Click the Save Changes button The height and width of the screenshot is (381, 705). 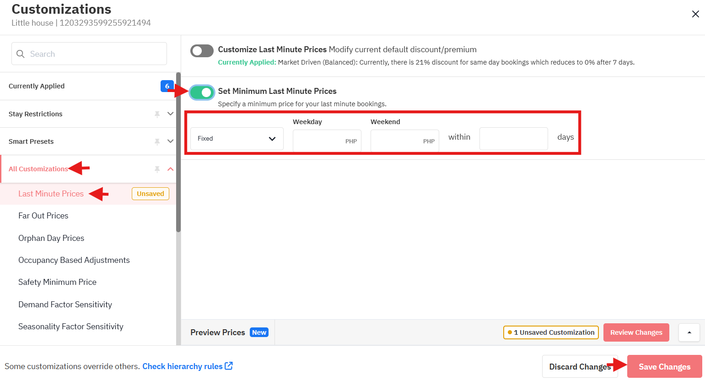point(665,366)
